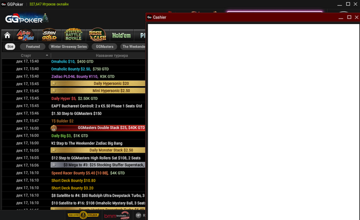The width and height of the screenshot is (360, 220).
Task: Open GGMasters Double Stack $25 tournament
Action: point(98,128)
